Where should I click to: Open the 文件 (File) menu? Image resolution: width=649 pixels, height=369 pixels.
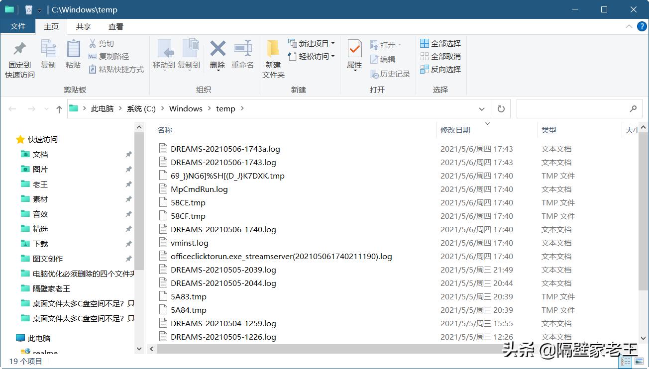(x=18, y=26)
